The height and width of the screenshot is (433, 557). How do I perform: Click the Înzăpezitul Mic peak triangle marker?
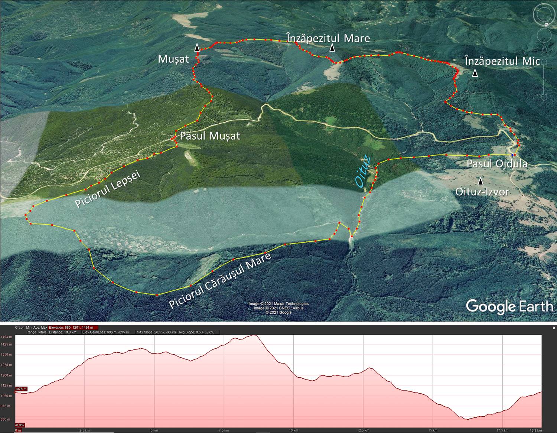(475, 74)
